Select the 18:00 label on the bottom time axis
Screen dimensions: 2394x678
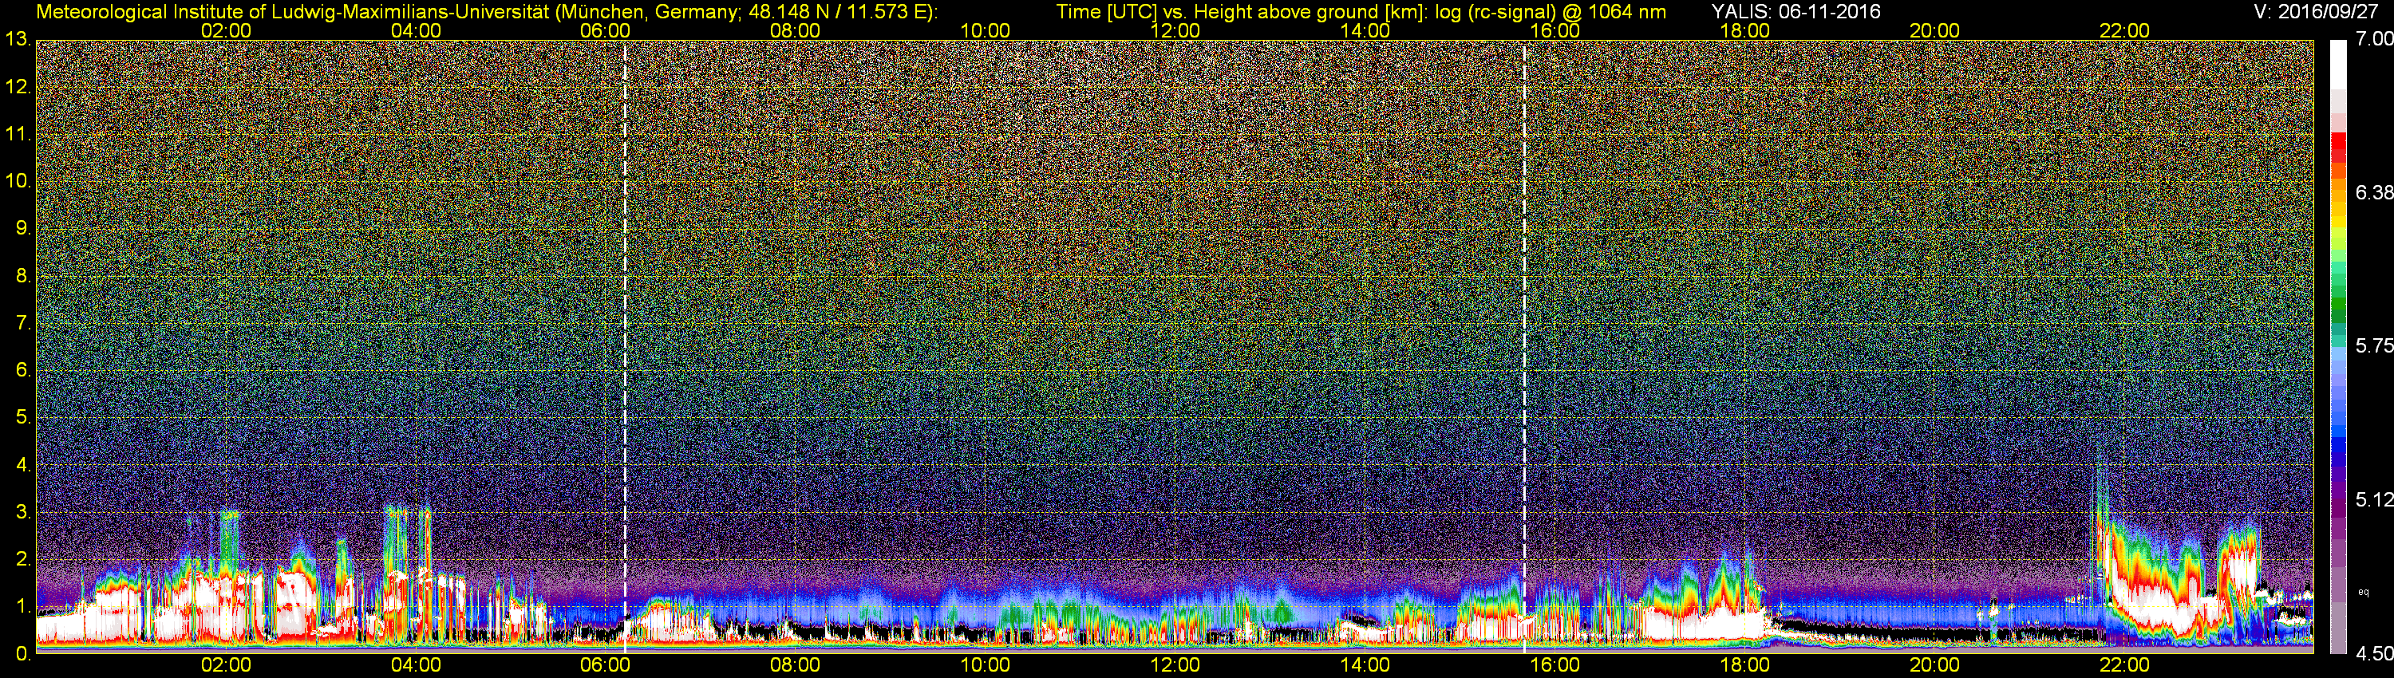tap(1744, 666)
